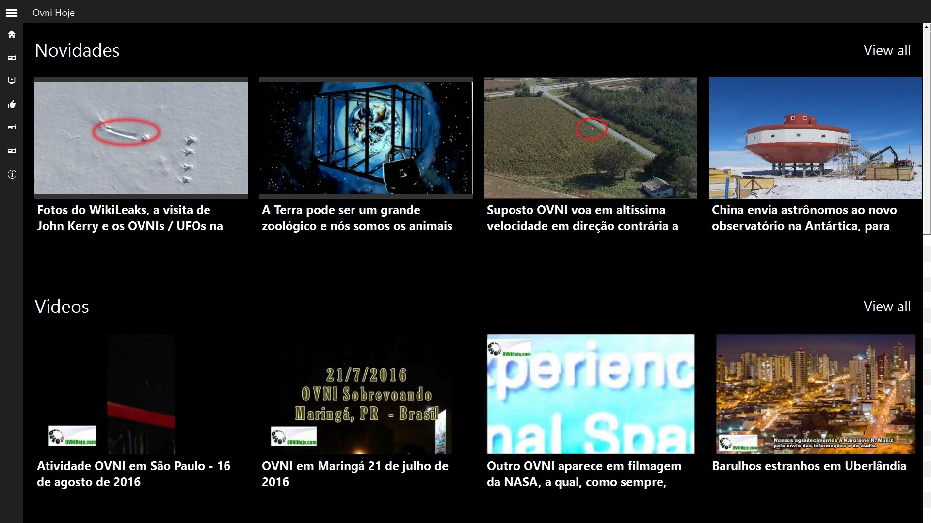Open the China Antarctic observatory article thumbnail
Screen dimensions: 931x523
tap(815, 138)
